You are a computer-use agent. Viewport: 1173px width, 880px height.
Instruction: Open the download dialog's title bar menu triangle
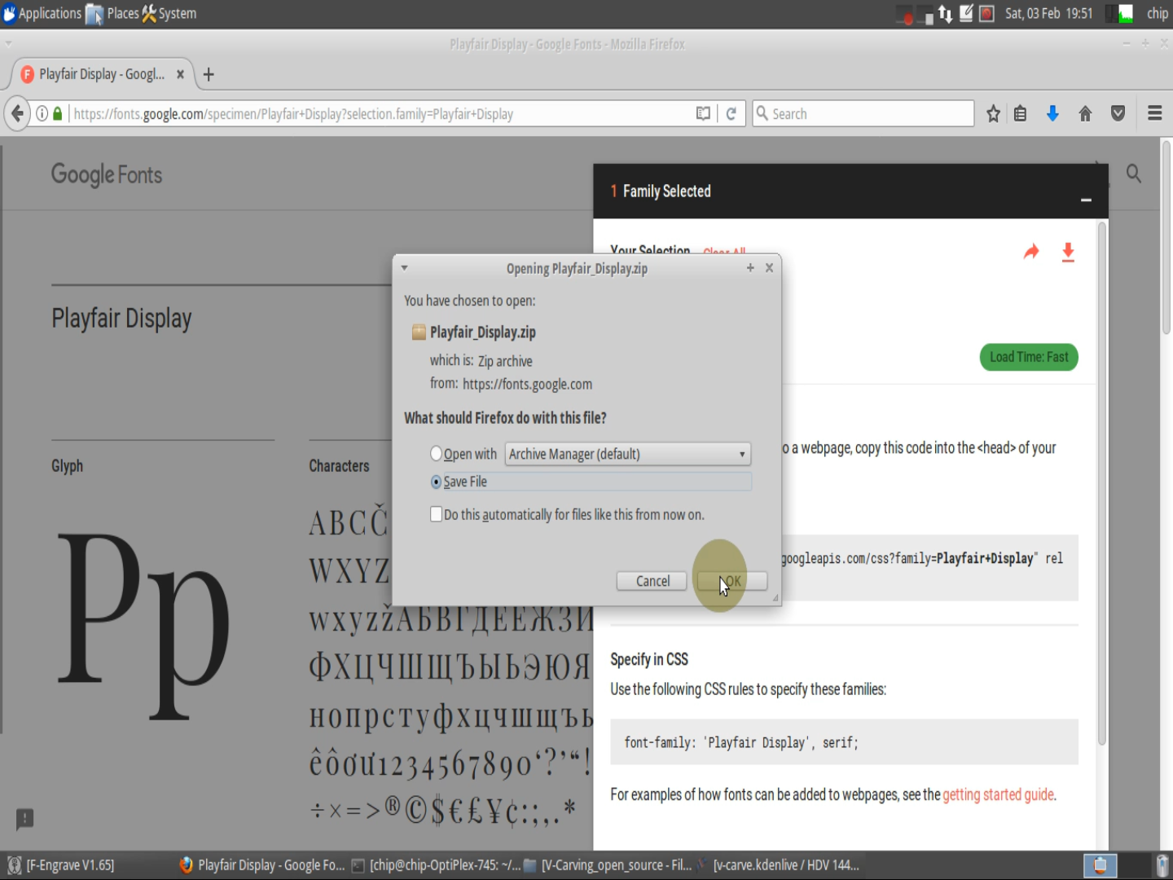(x=404, y=268)
